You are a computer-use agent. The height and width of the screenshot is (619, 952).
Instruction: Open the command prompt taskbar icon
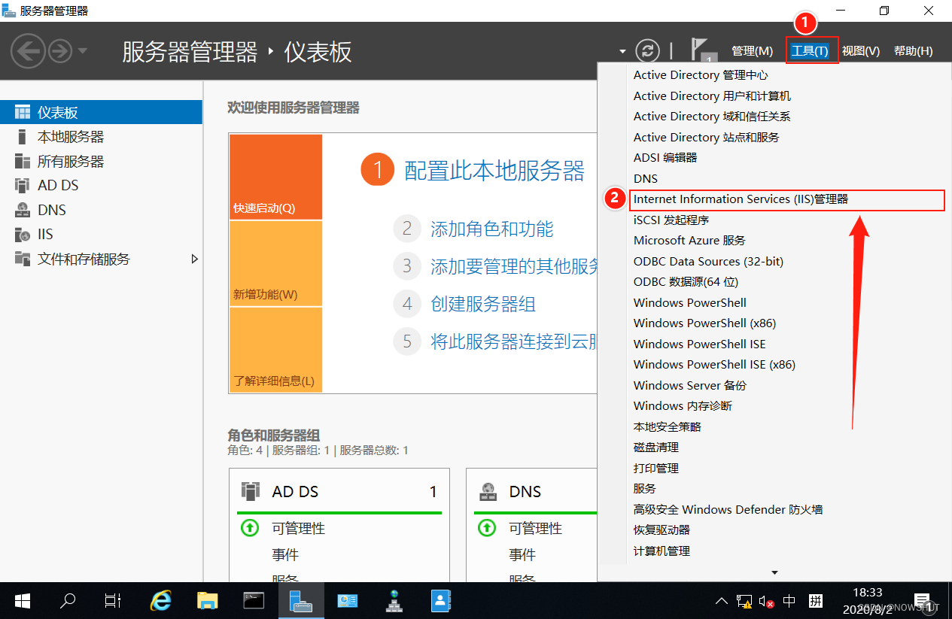click(254, 600)
